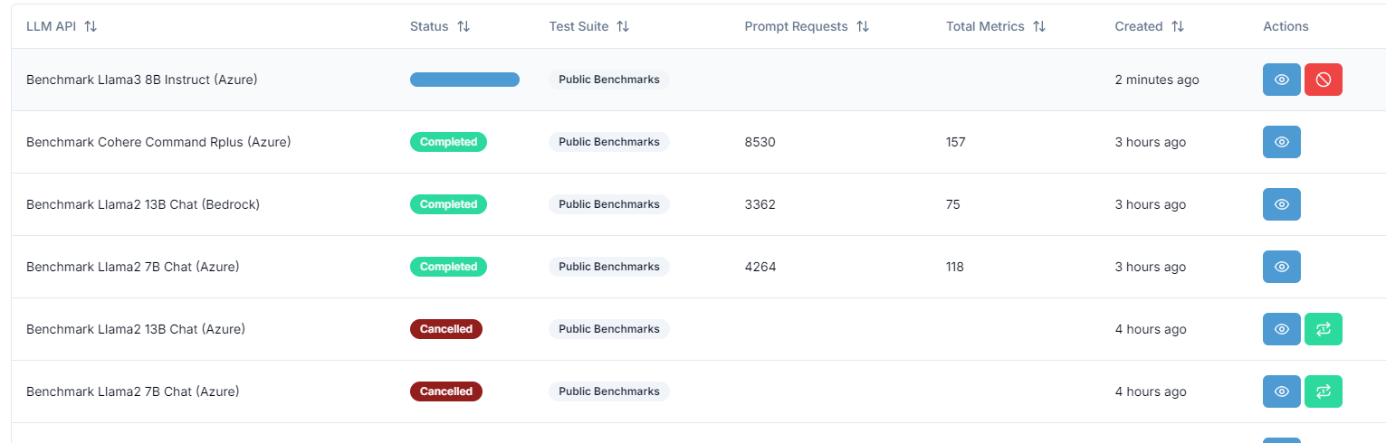Sort by Total Metrics column arrows
1386x443 pixels.
(1039, 26)
